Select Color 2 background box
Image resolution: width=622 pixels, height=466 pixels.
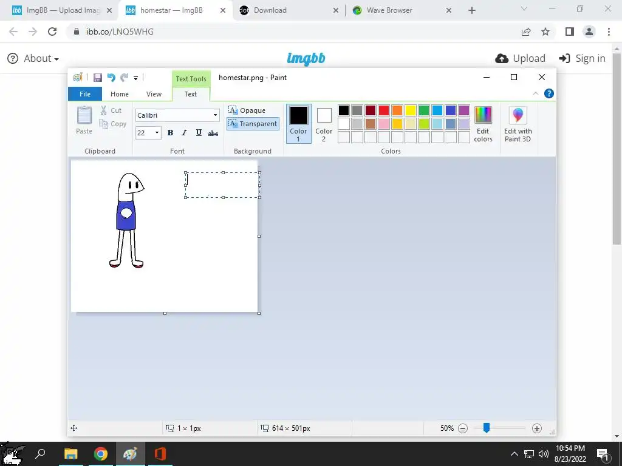click(x=324, y=124)
